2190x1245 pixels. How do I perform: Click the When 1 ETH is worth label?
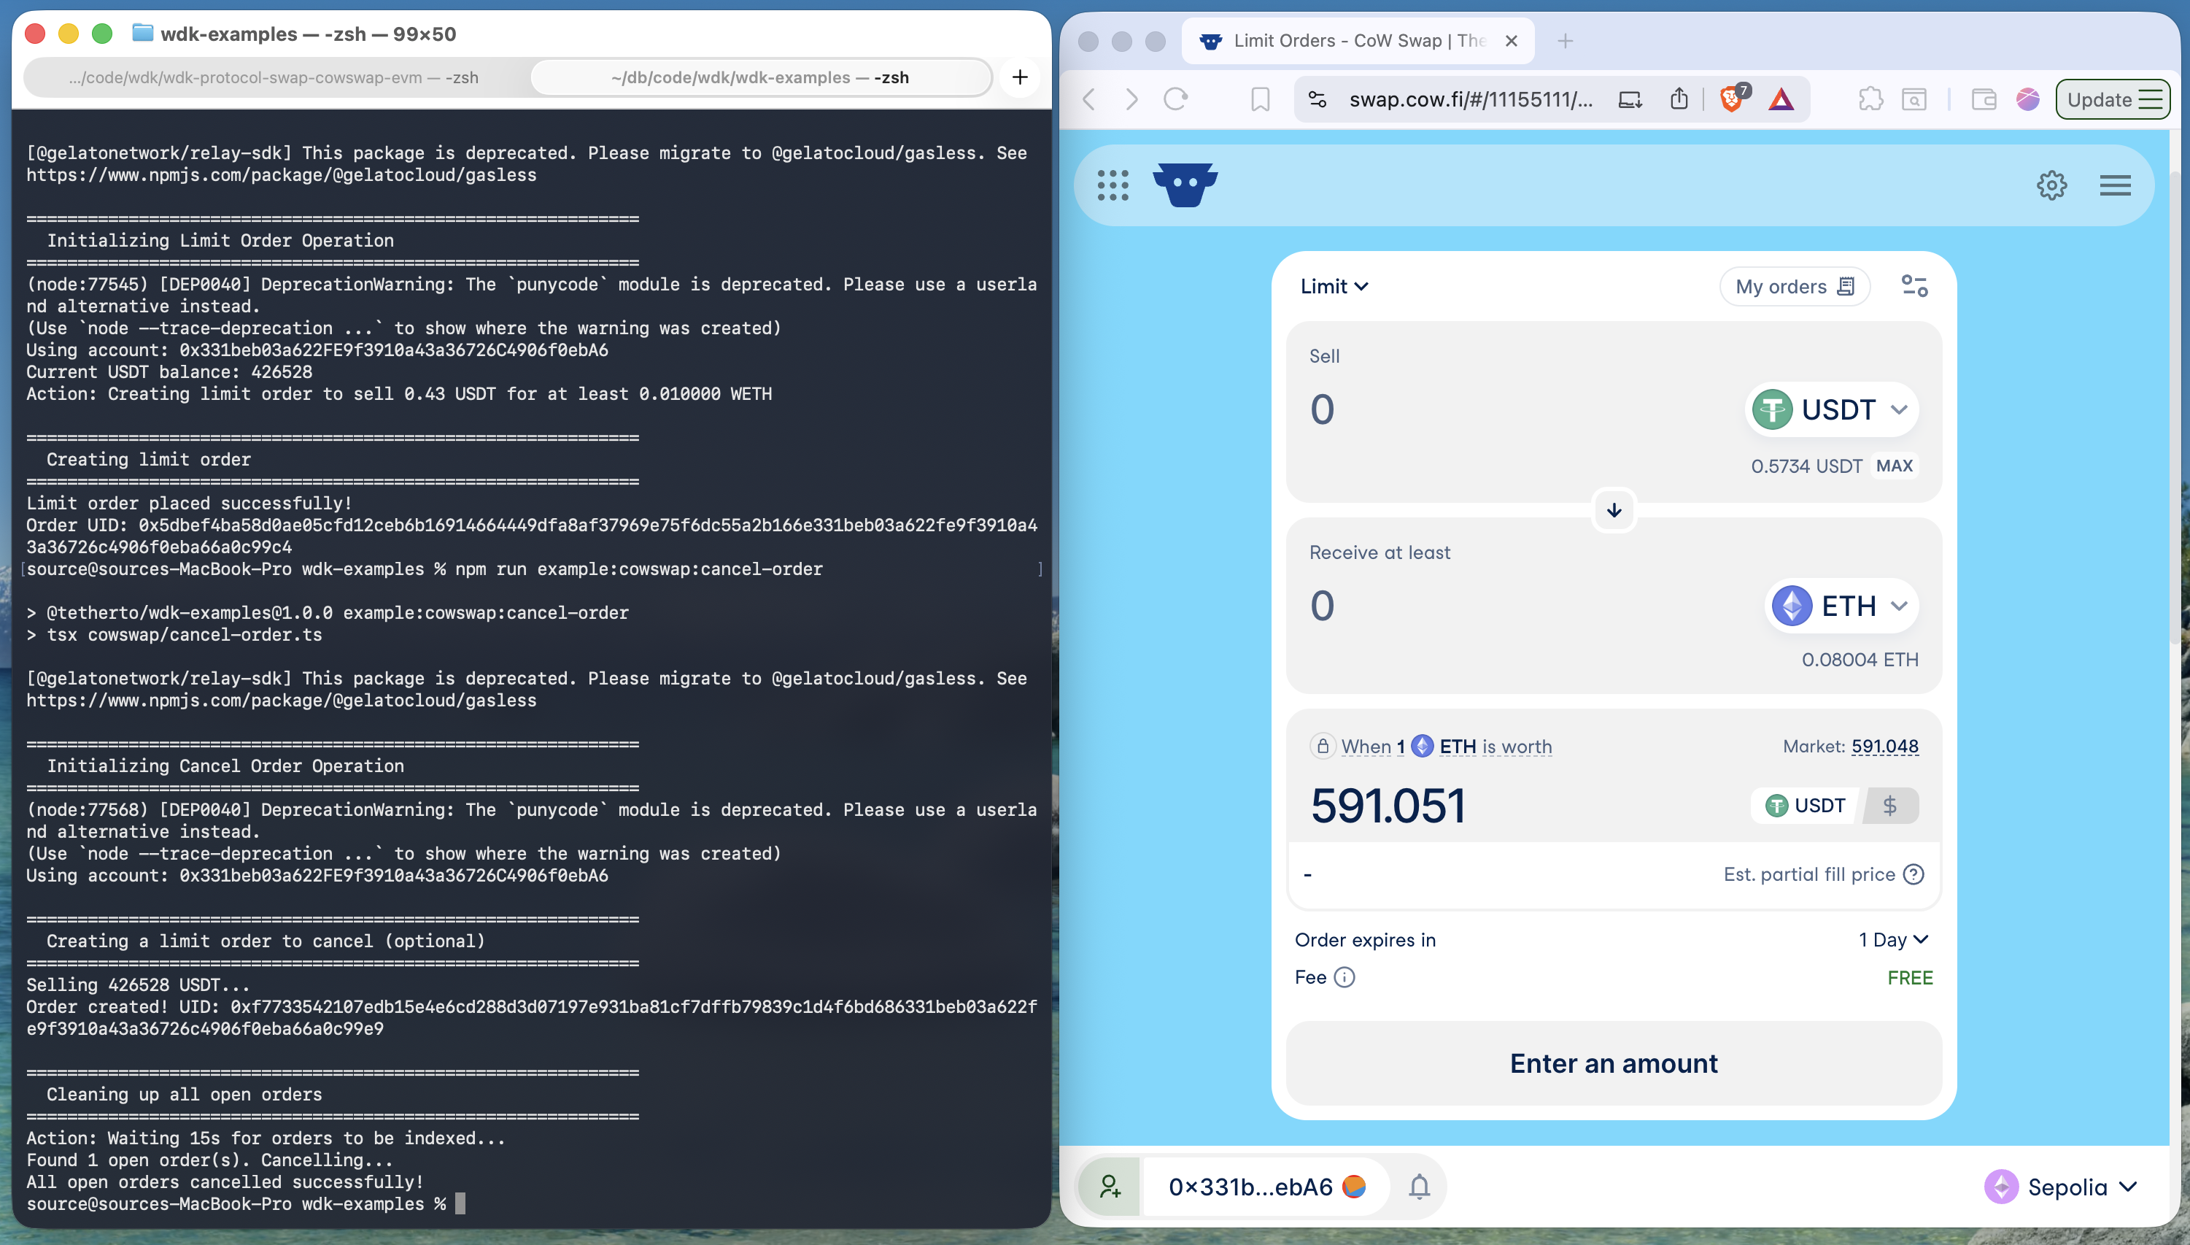pyautogui.click(x=1447, y=747)
